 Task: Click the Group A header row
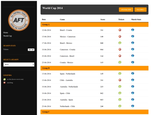(94, 24)
